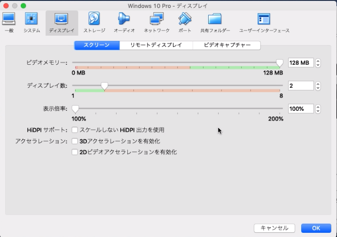
Task: Open the オーディオ settings icon
Action: pyautogui.click(x=124, y=23)
